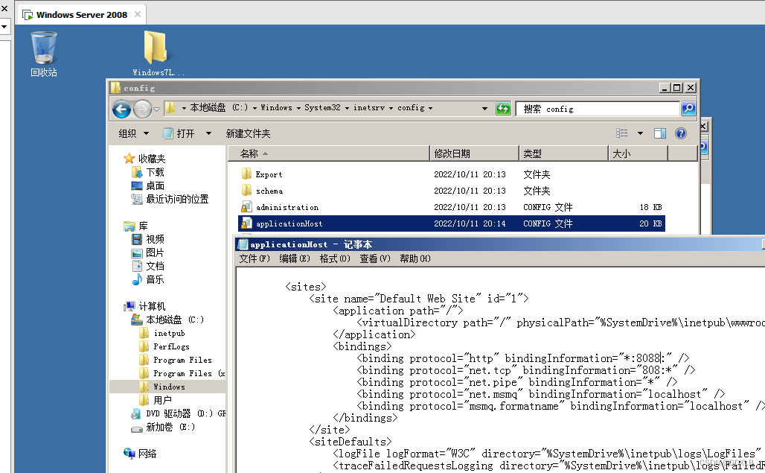Open Program Files (x folder in tree
Image resolution: width=765 pixels, height=473 pixels.
[189, 373]
